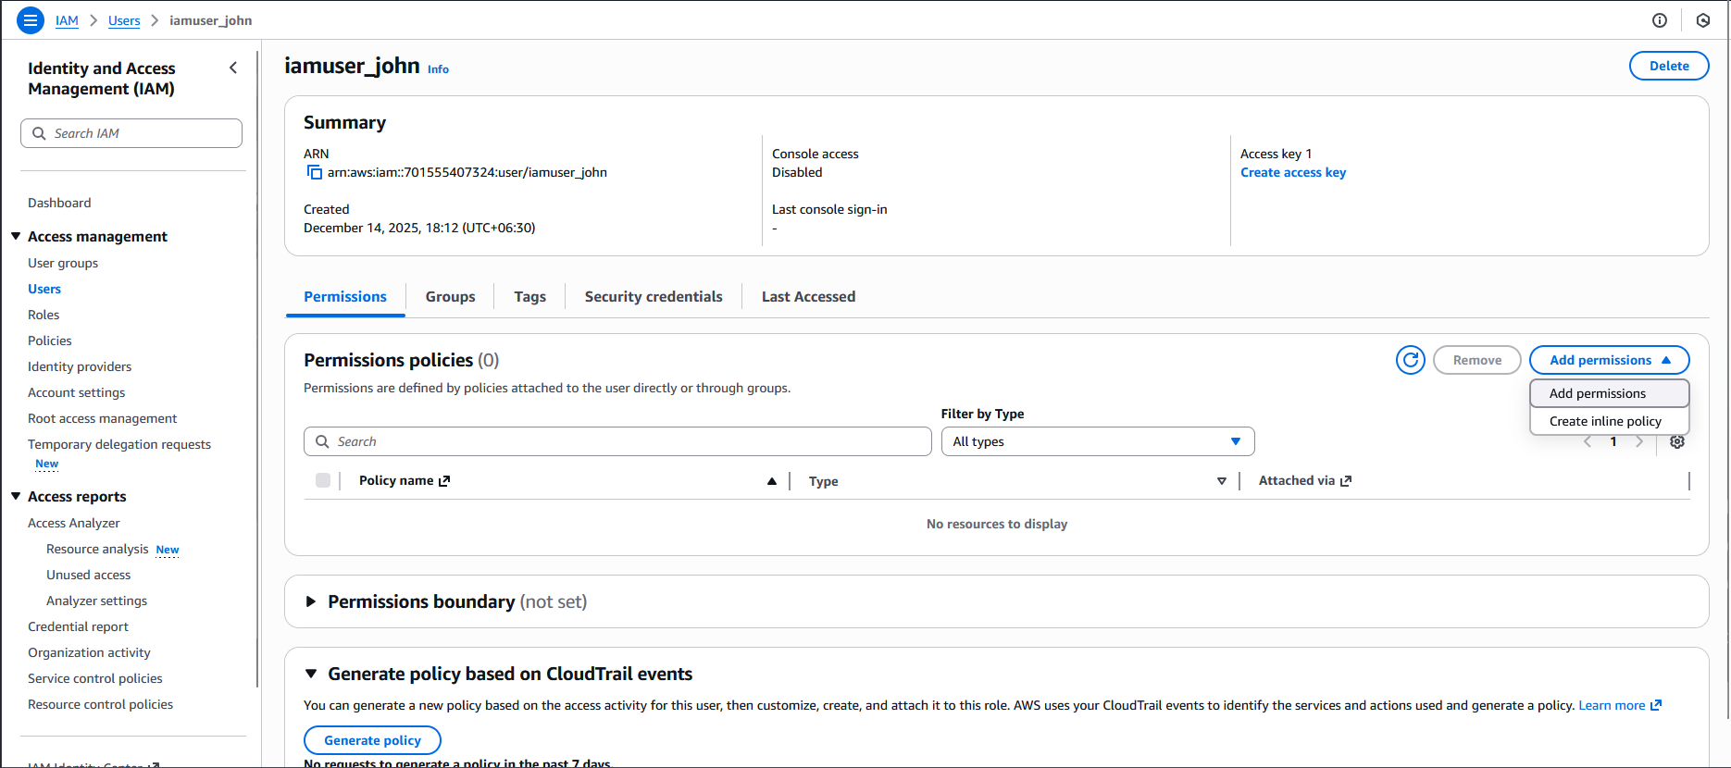Open Dashboard in the sidebar

[x=59, y=203]
